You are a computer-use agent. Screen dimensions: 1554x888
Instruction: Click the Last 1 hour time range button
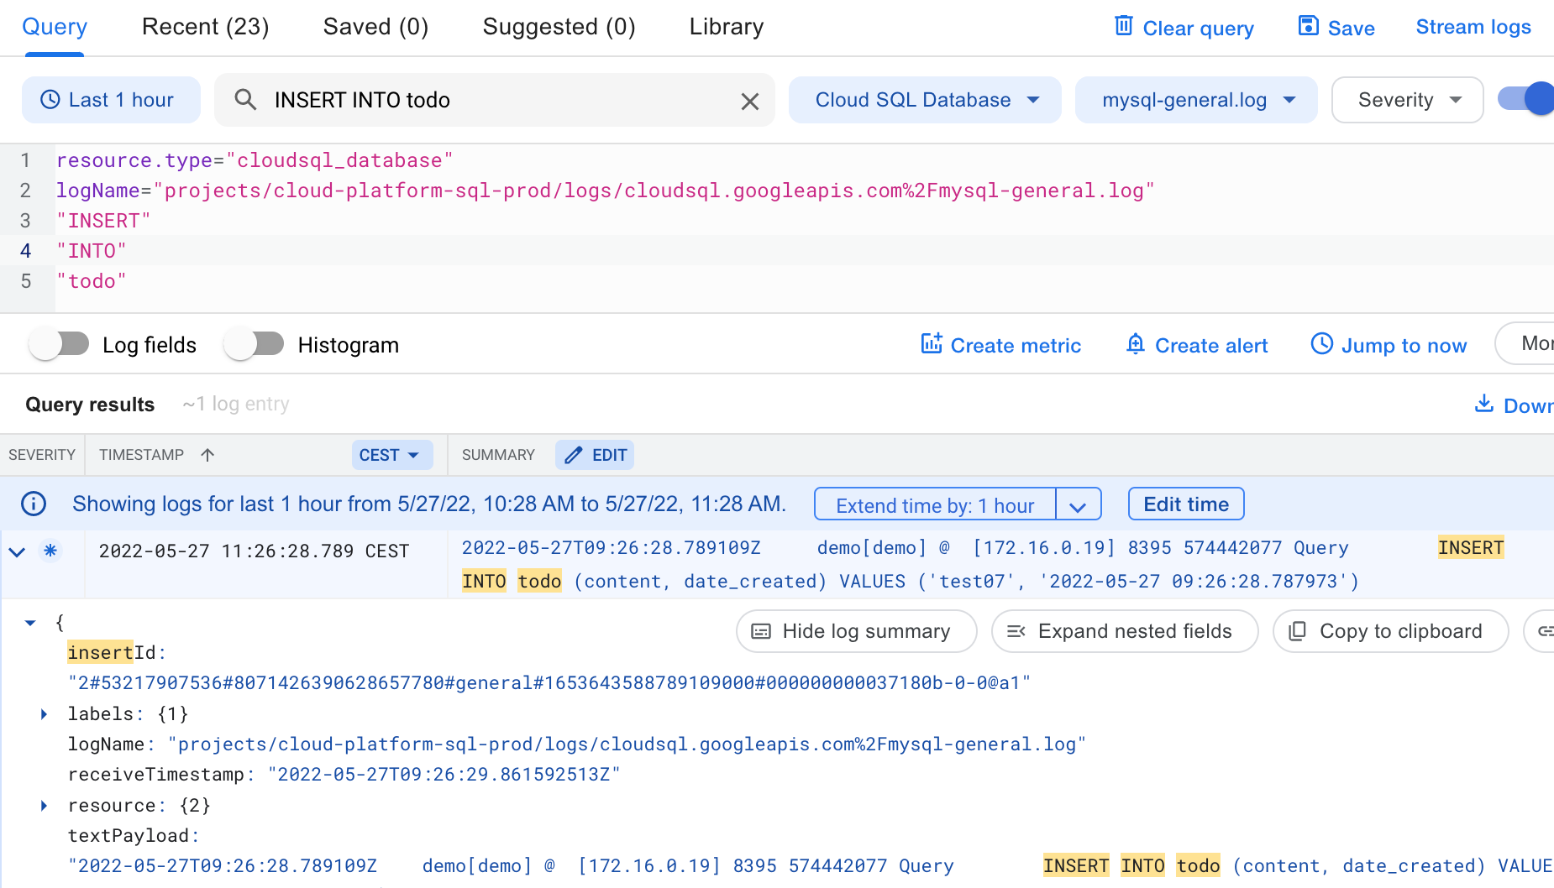point(111,100)
